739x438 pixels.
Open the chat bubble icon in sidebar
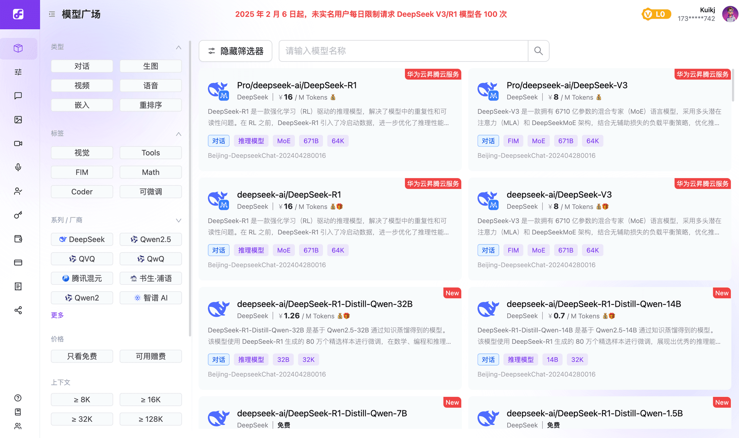coord(18,96)
